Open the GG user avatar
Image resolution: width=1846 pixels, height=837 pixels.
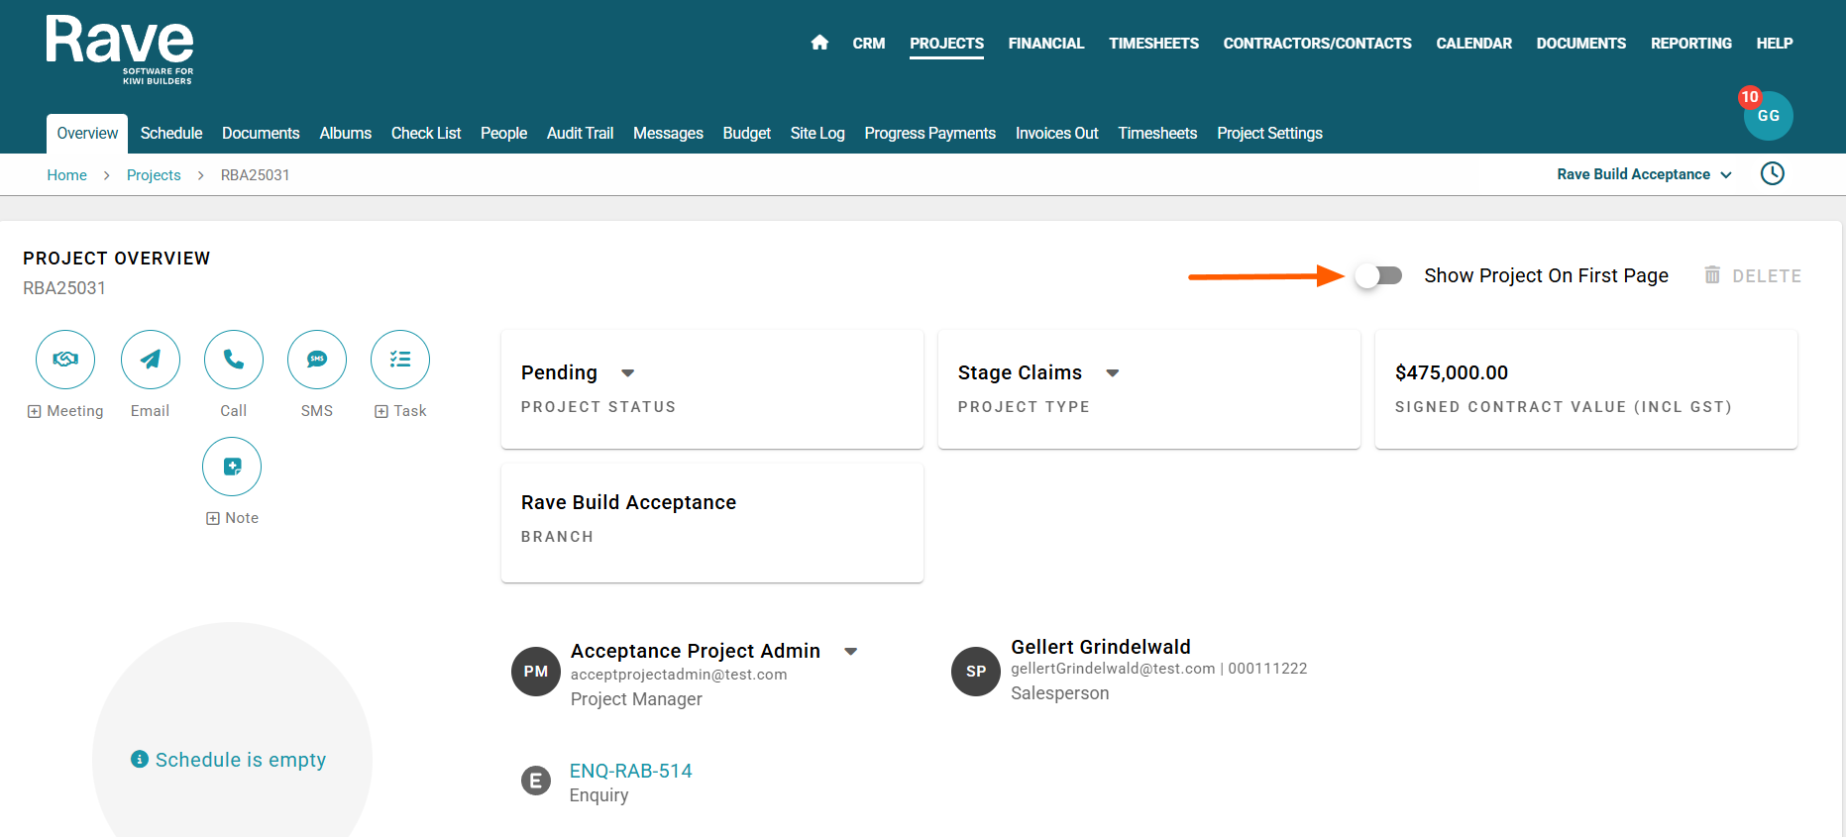1768,116
